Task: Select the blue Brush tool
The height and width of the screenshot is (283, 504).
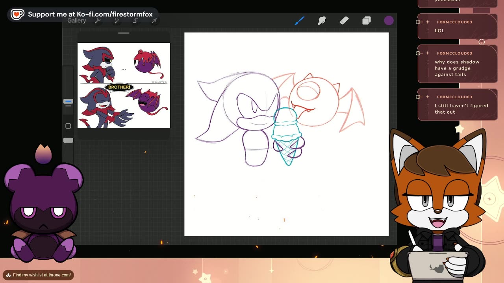Action: tap(300, 20)
